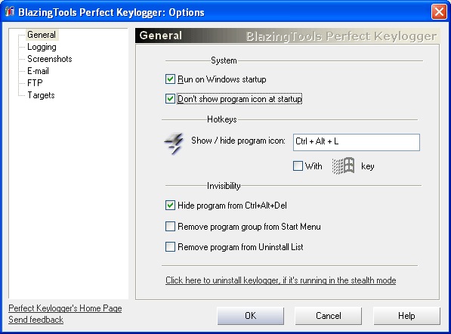Enable Remove program group from Start Menu

point(170,227)
